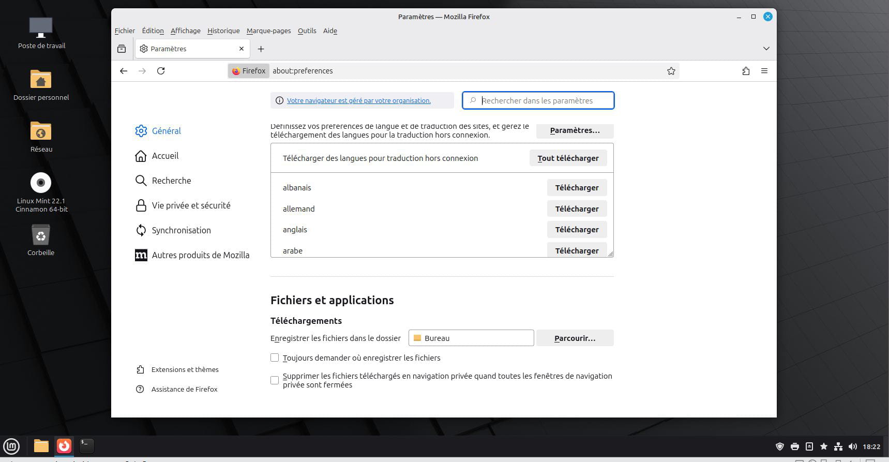889x462 pixels.
Task: Open the Firefox hamburger application menu
Action: [x=764, y=71]
